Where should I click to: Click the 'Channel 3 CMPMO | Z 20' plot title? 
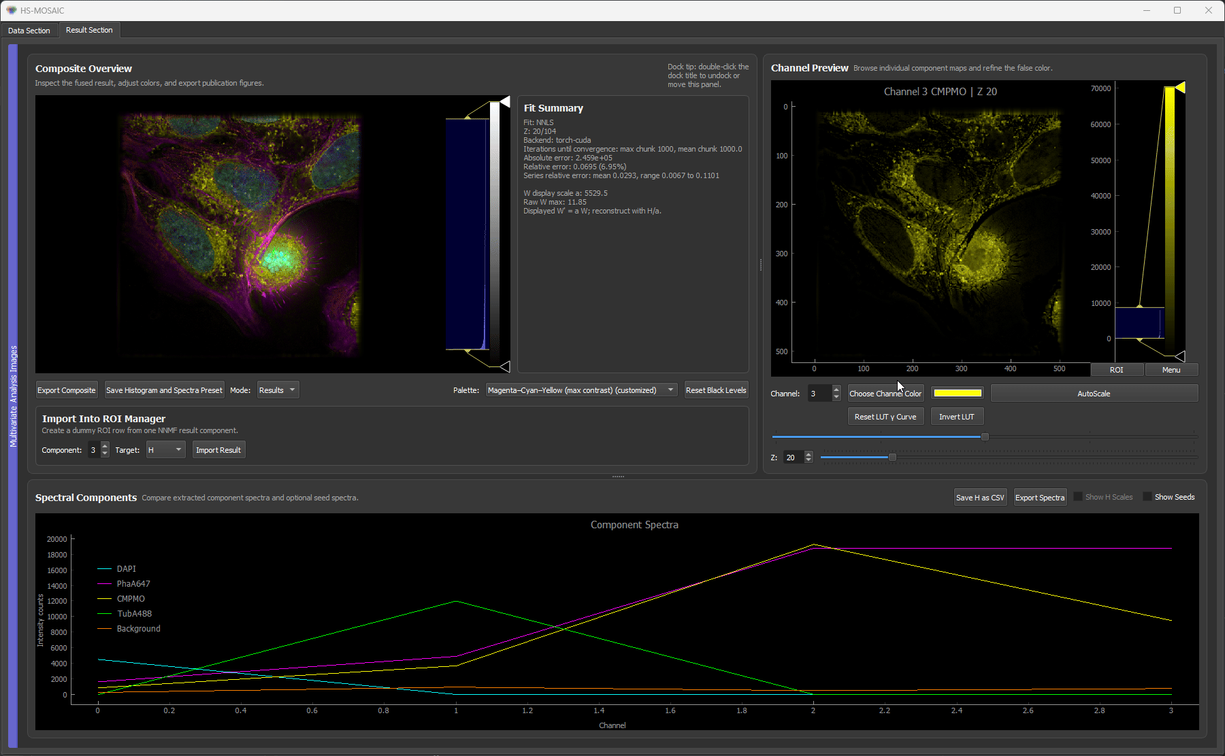940,92
